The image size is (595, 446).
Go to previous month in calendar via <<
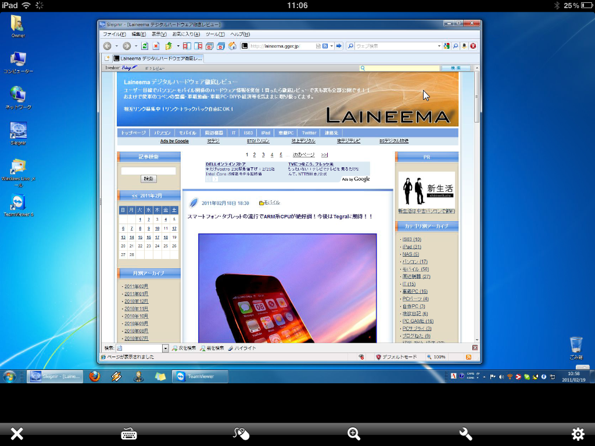point(134,196)
